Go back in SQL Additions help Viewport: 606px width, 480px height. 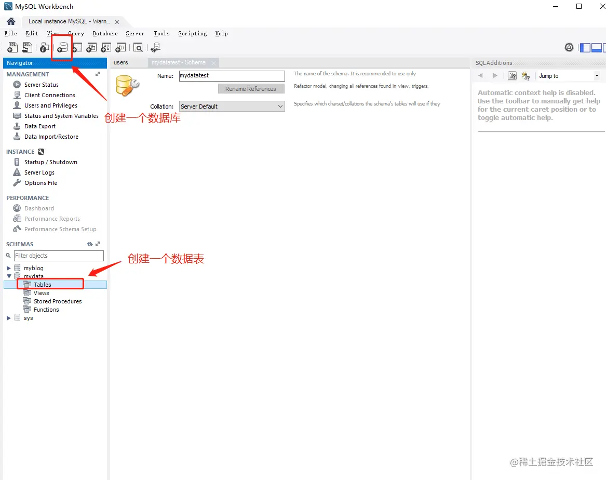(480, 76)
